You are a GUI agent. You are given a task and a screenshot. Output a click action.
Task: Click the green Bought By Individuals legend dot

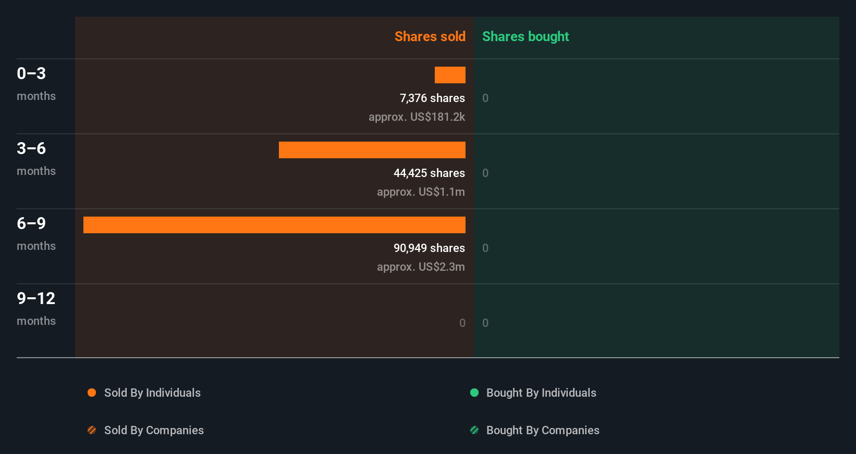(x=474, y=393)
